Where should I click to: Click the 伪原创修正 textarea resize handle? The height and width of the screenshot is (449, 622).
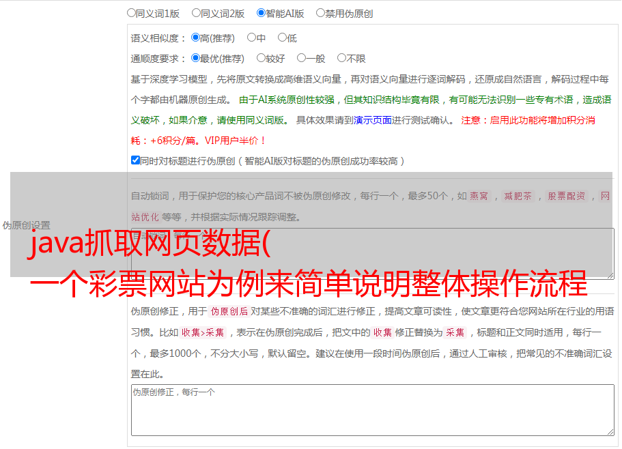pyautogui.click(x=610, y=432)
